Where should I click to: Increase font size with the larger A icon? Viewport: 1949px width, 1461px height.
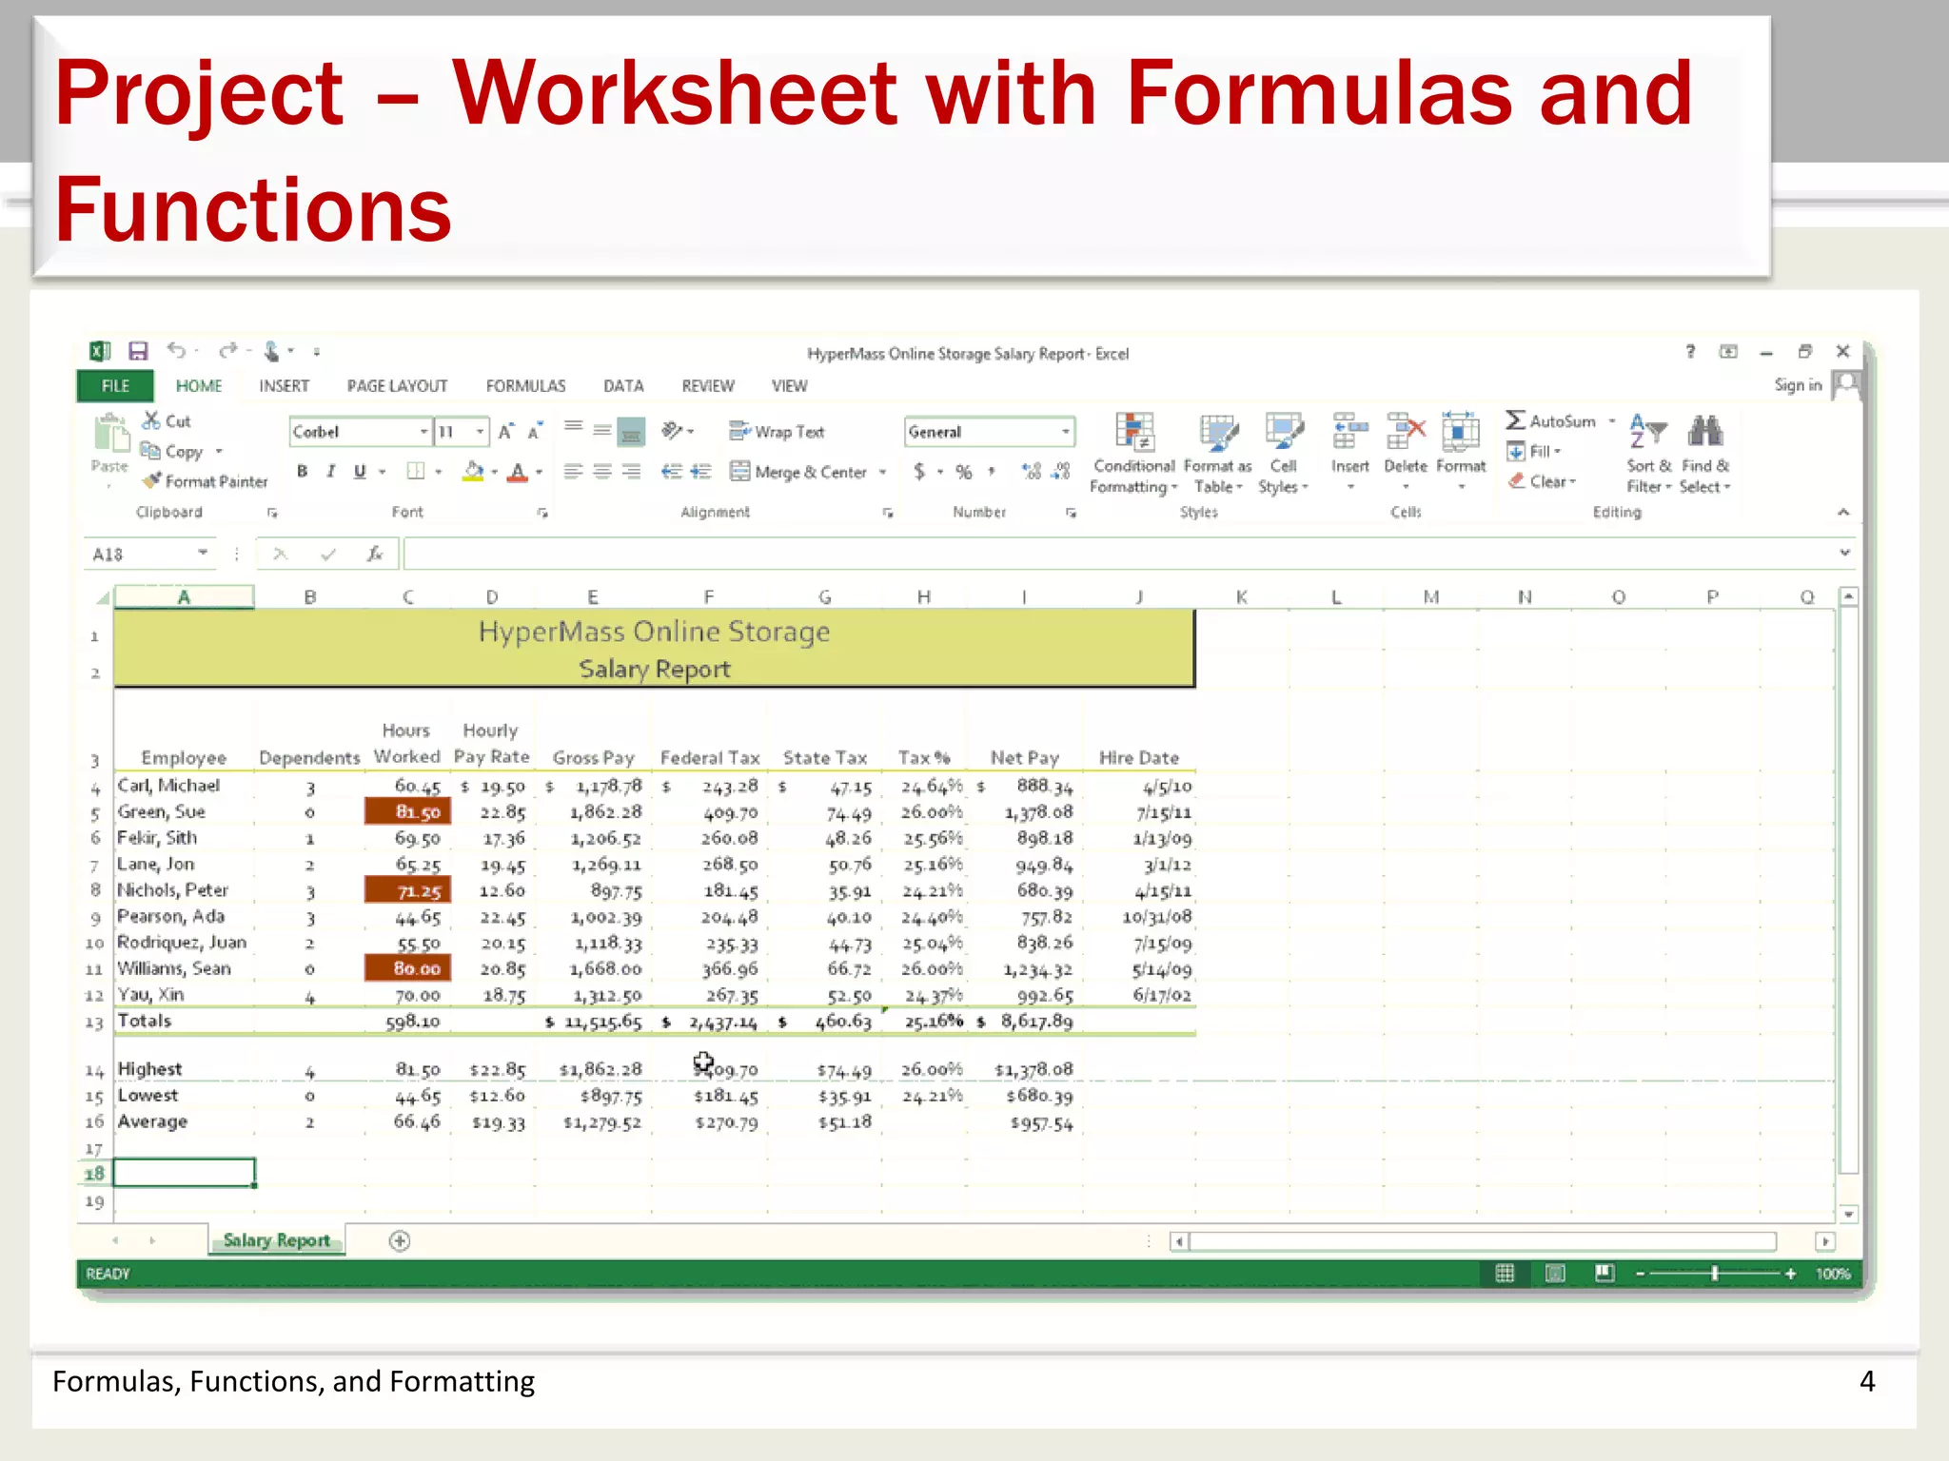click(x=506, y=432)
